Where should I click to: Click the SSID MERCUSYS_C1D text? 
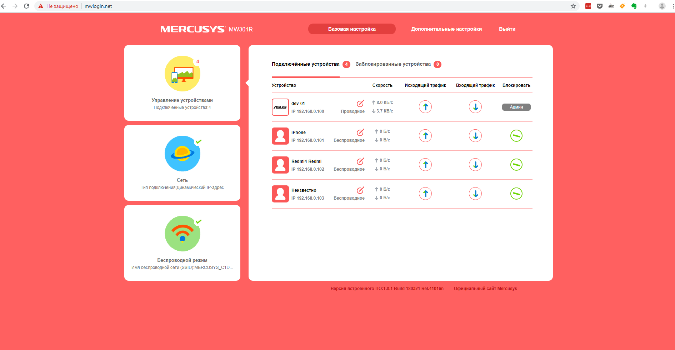pyautogui.click(x=182, y=267)
